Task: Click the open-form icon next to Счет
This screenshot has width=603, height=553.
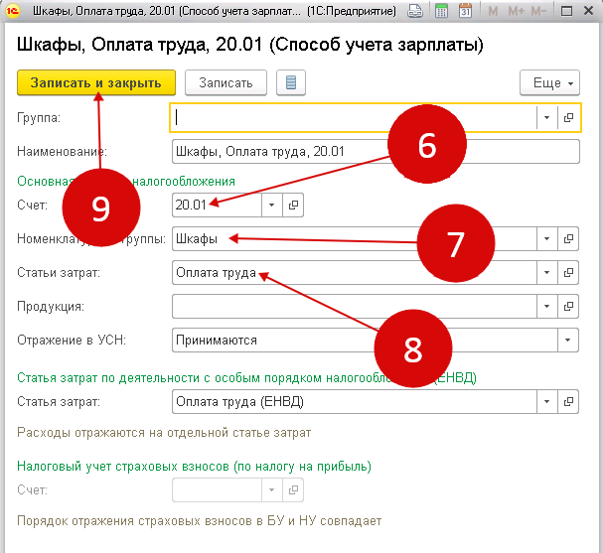Action: point(293,205)
